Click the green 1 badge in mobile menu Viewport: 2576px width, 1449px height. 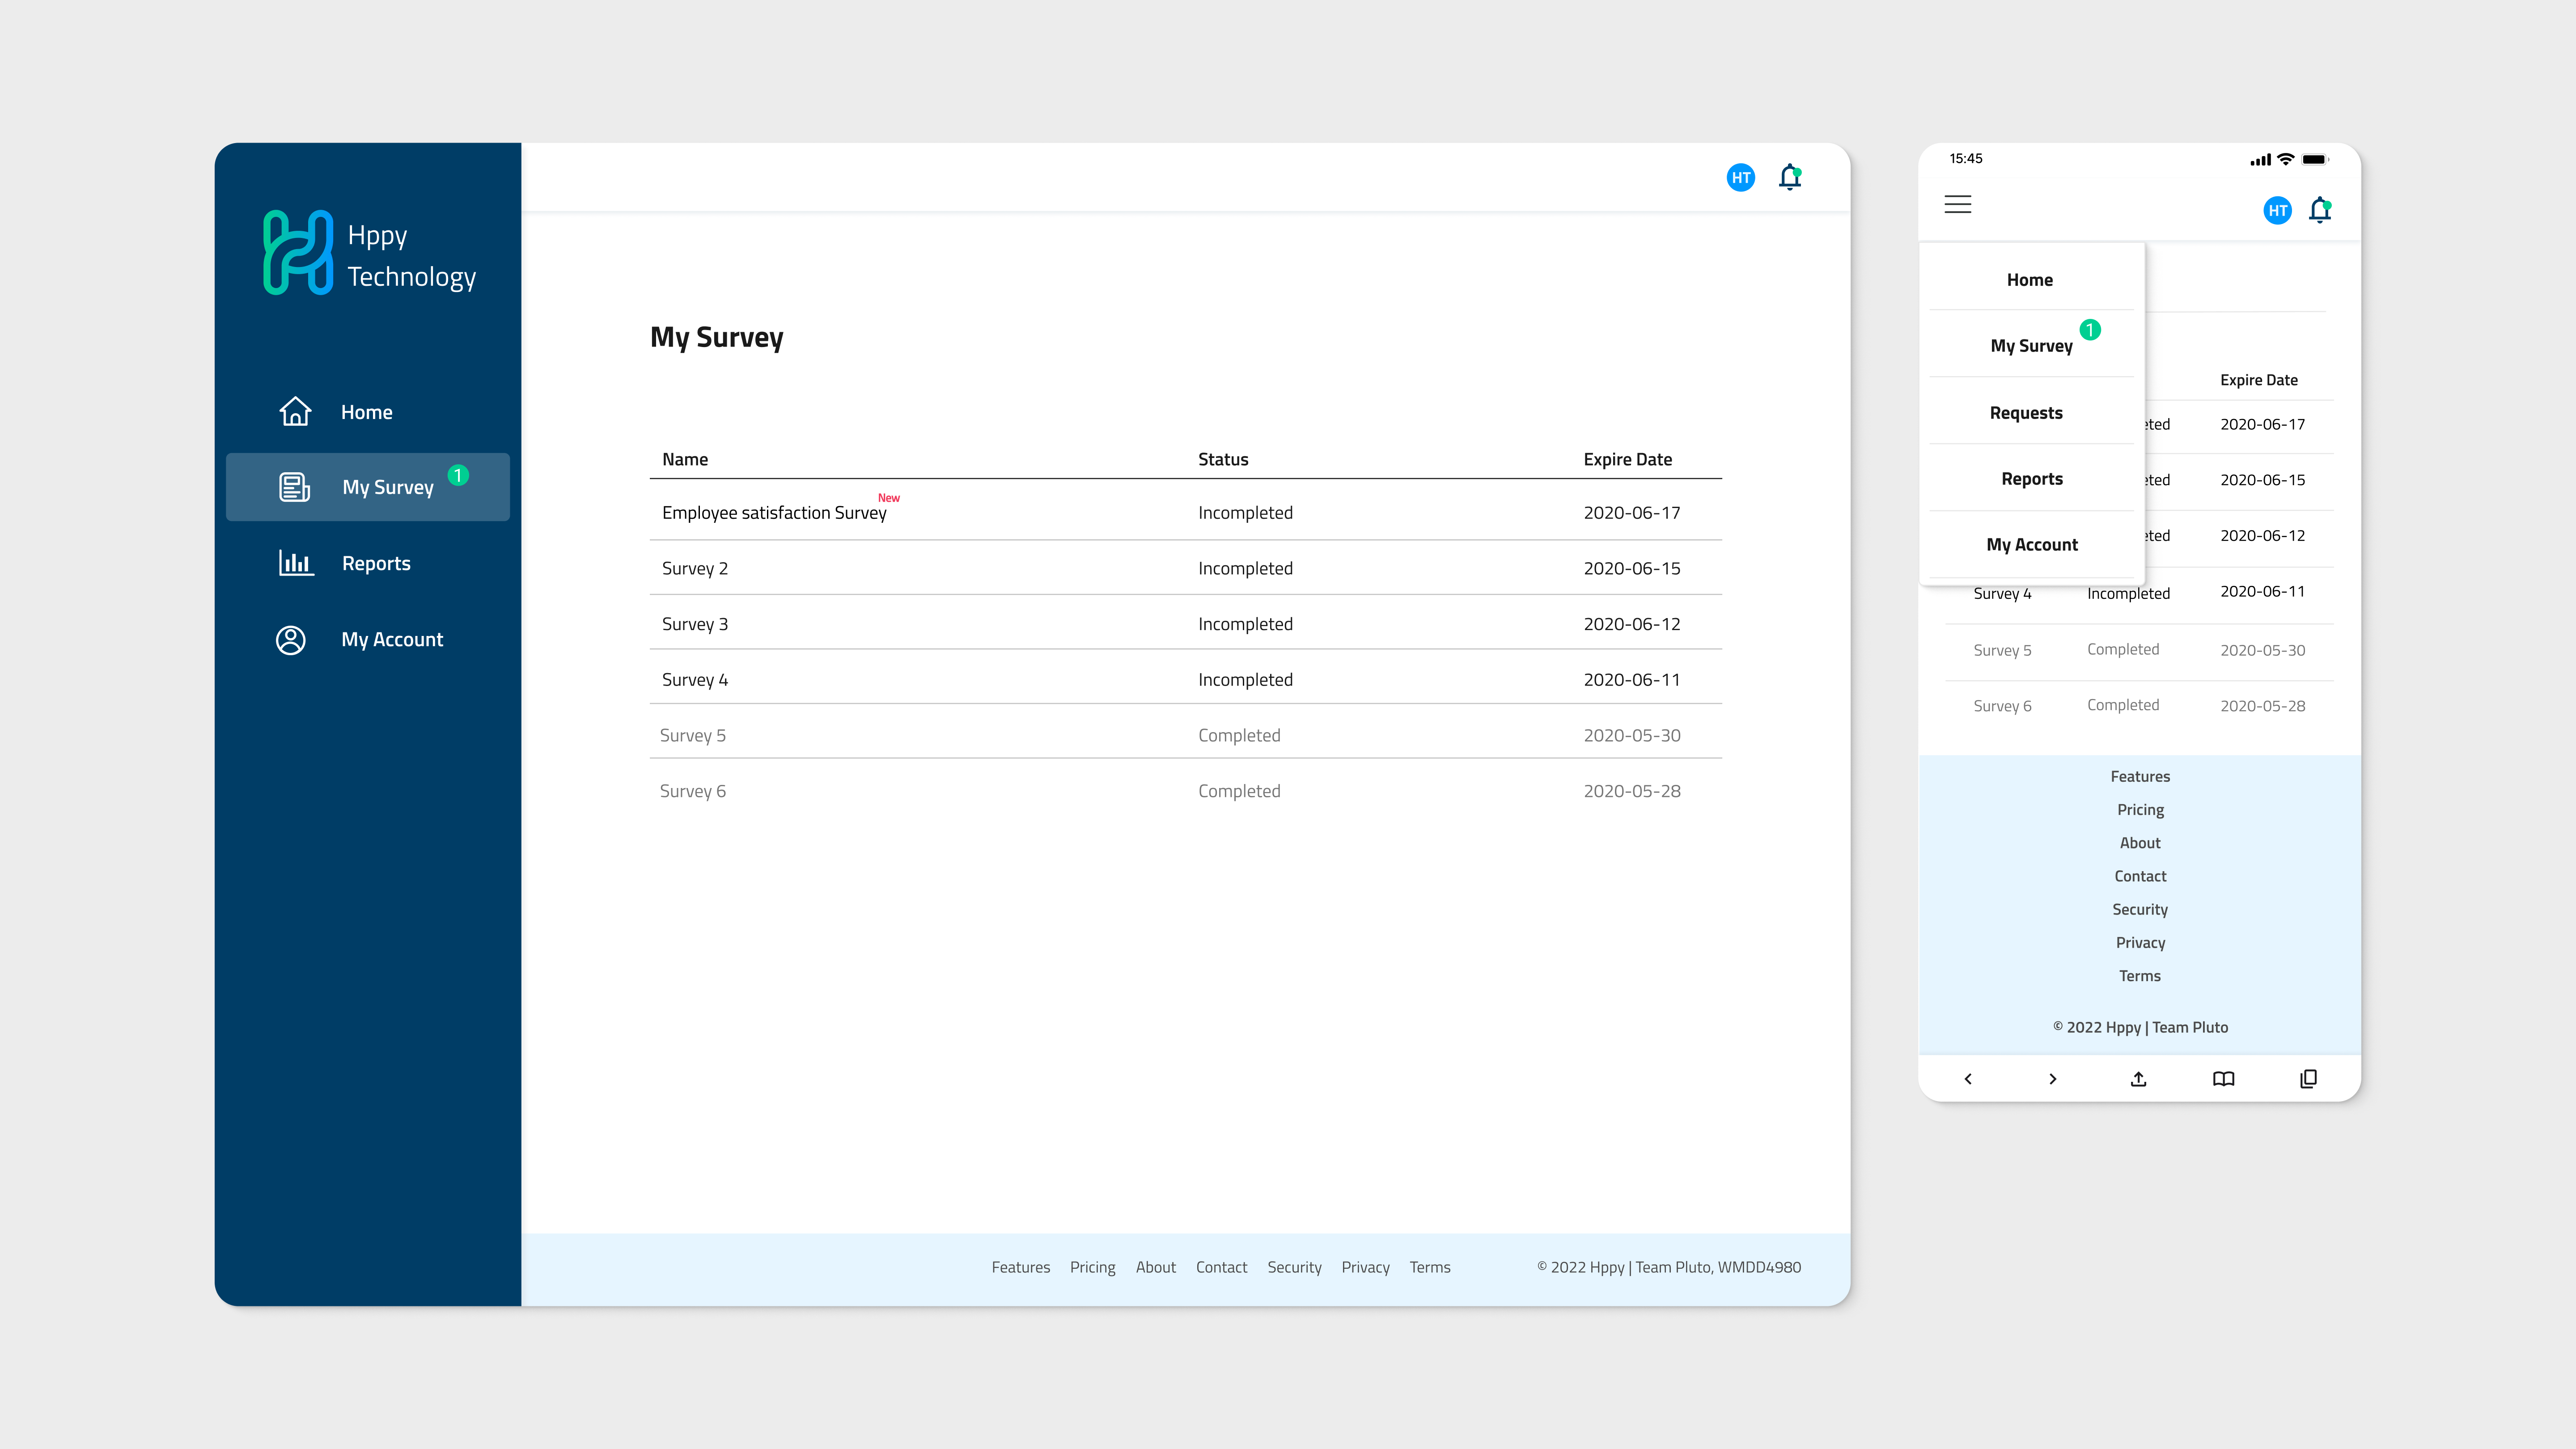click(2090, 330)
